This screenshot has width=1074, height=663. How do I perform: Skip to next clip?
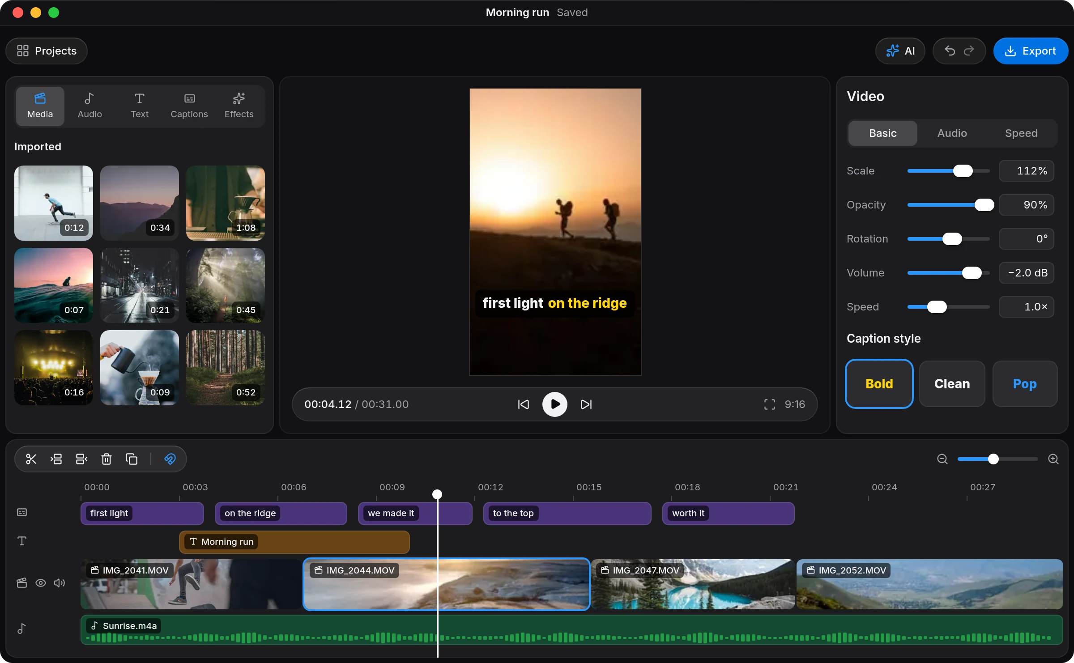click(586, 404)
